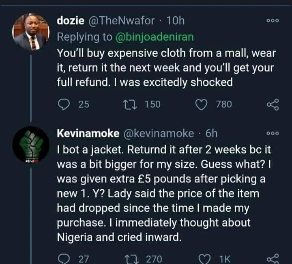Visit the @binjoadeniran mention link
The width and height of the screenshot is (292, 264).
tap(155, 37)
